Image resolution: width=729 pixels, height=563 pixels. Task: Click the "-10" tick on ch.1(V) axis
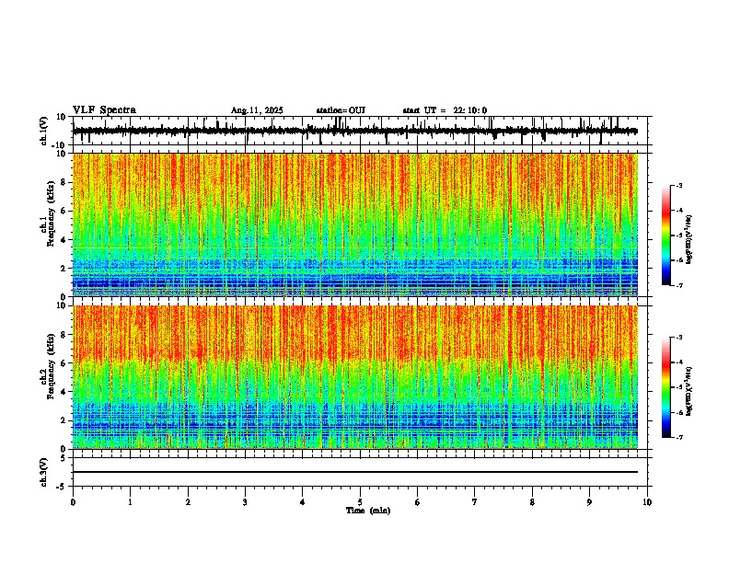60,144
